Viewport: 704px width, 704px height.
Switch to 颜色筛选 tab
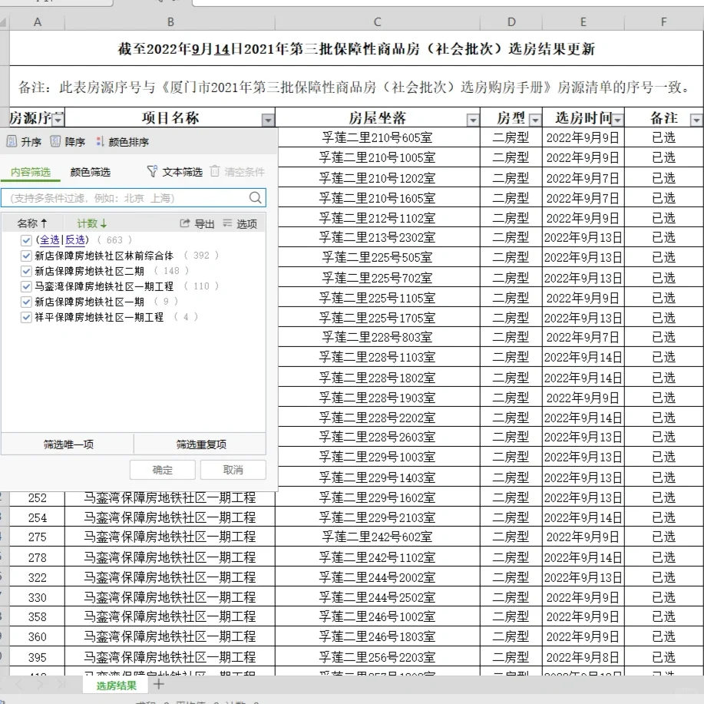click(91, 172)
